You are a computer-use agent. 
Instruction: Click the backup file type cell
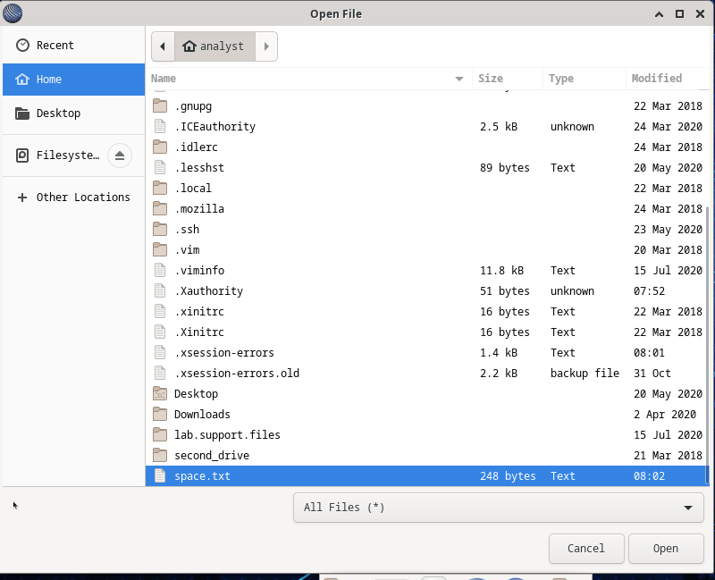pyautogui.click(x=585, y=373)
